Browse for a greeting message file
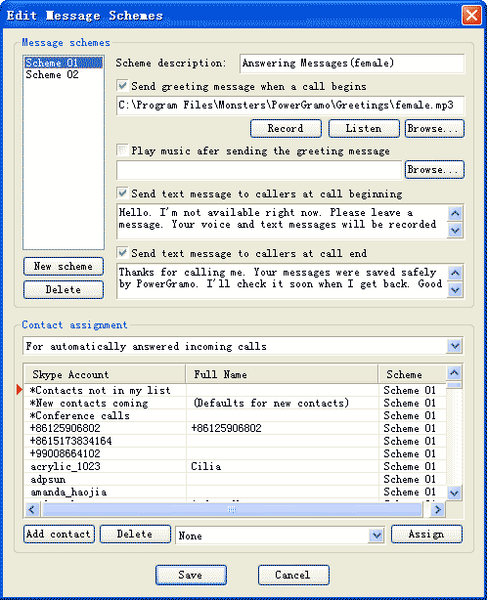487x600 pixels. pyautogui.click(x=434, y=128)
